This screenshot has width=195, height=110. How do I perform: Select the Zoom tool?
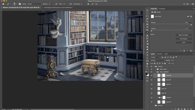(x=147, y=67)
